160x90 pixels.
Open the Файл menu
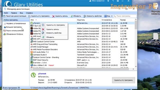(6, 13)
